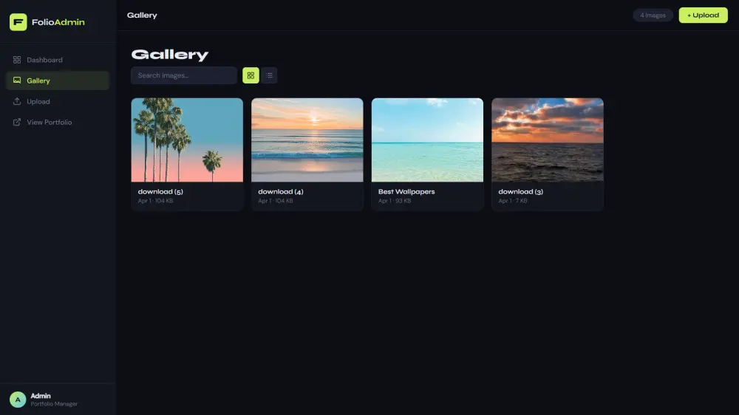This screenshot has height=415, width=739.
Task: Click the 4 images count badge
Action: tap(653, 15)
